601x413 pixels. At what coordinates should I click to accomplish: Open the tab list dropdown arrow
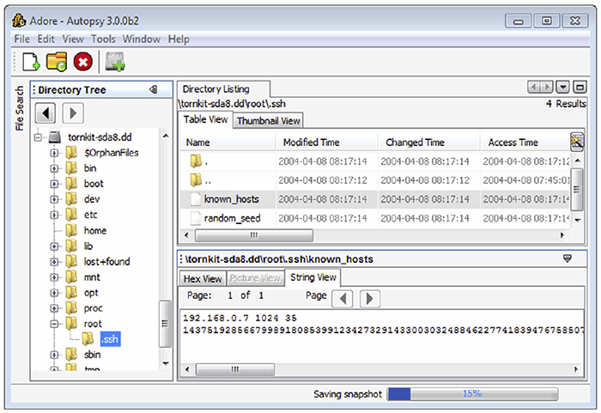[563, 88]
